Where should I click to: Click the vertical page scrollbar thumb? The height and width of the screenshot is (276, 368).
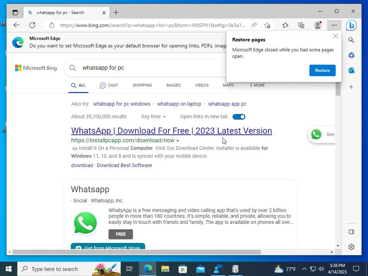[338, 89]
